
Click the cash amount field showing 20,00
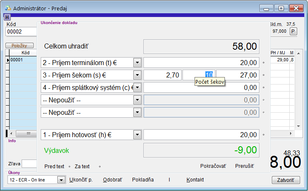(201, 135)
